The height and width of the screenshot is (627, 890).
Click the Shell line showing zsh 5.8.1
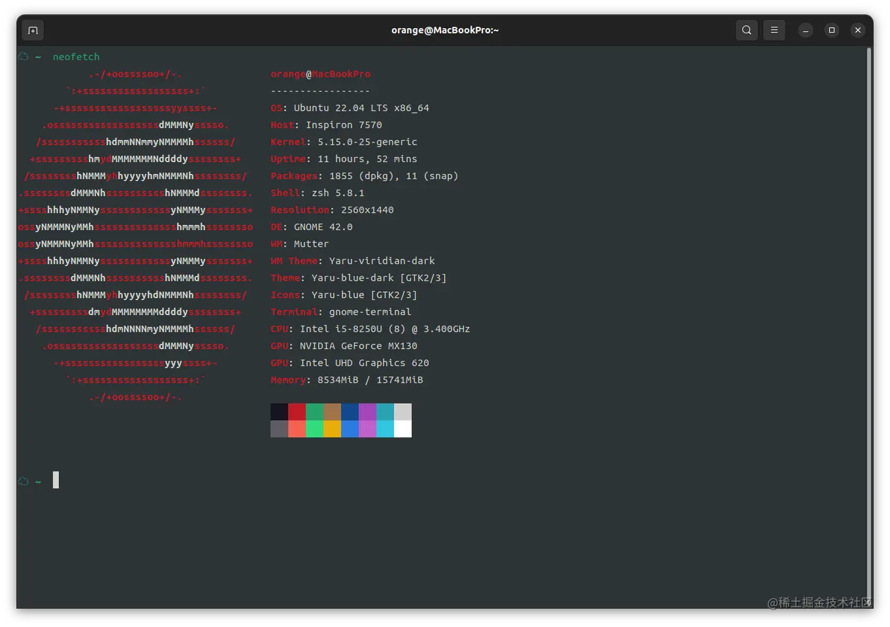pyautogui.click(x=318, y=193)
